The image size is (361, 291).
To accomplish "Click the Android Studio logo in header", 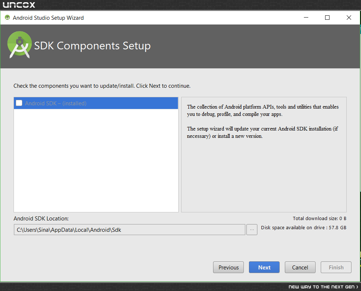I will coord(19,45).
